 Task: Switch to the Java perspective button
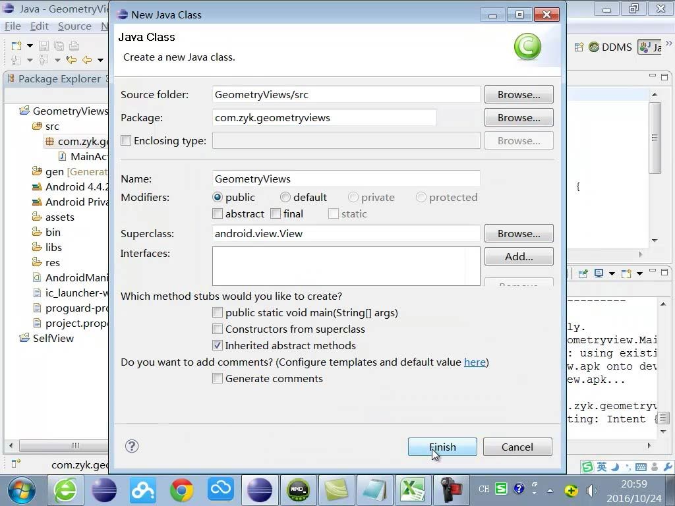(x=651, y=47)
